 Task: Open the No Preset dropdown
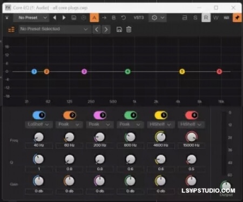coord(31,18)
